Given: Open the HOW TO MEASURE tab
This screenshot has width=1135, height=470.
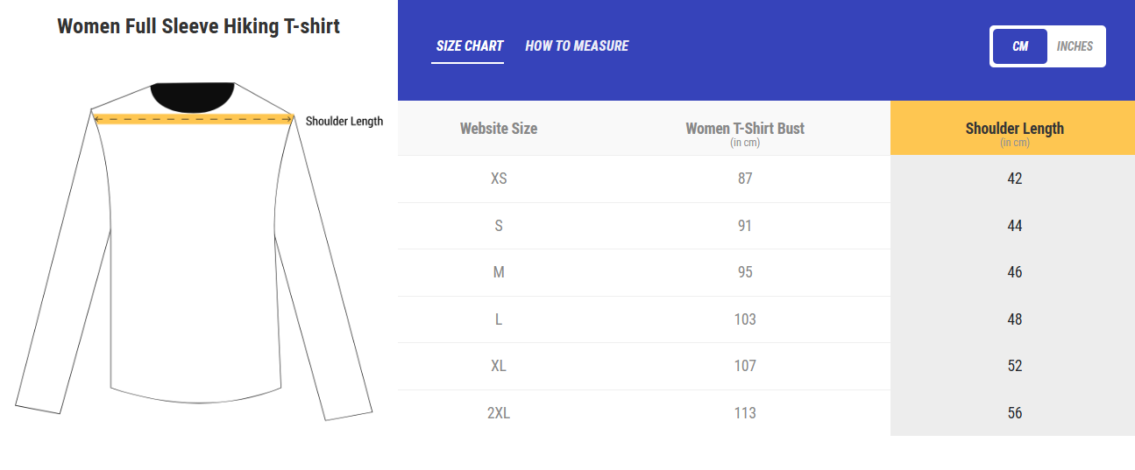Looking at the screenshot, I should pos(577,46).
